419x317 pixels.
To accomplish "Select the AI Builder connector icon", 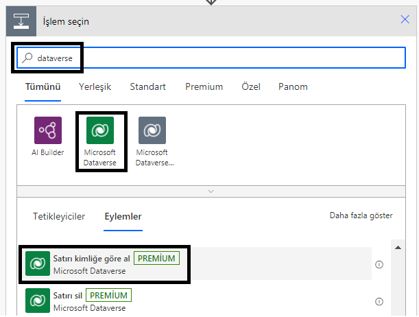I will tap(48, 130).
